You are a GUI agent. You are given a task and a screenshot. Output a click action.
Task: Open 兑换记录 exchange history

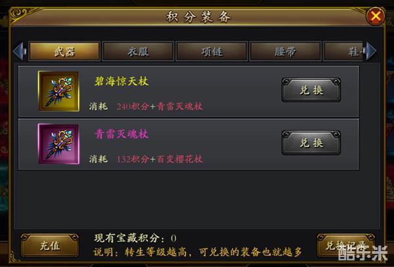(346, 245)
